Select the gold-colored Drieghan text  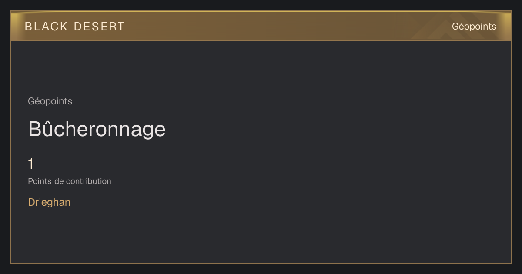pos(49,202)
